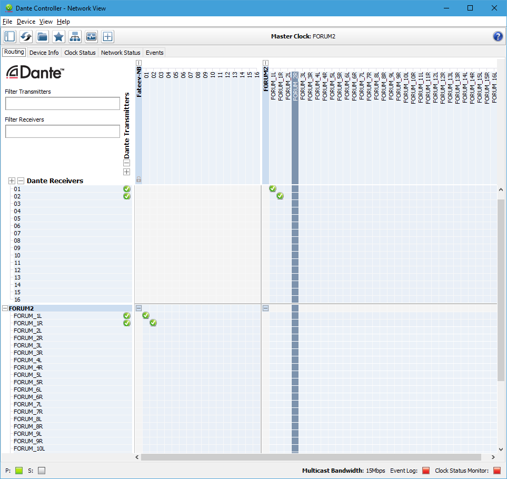Viewport: 507px width, 479px height.
Task: Collapse the Fateev-NB transmitter column group
Action: coord(138,63)
